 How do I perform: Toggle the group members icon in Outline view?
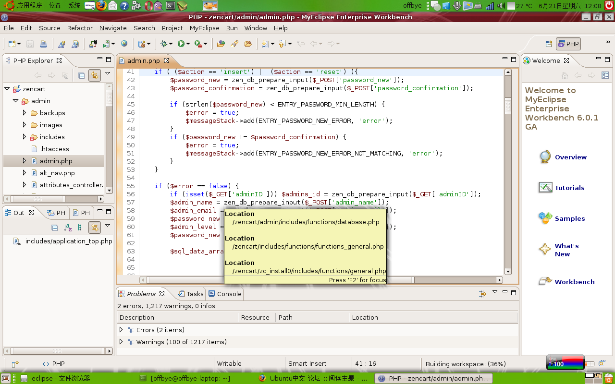[x=80, y=228]
